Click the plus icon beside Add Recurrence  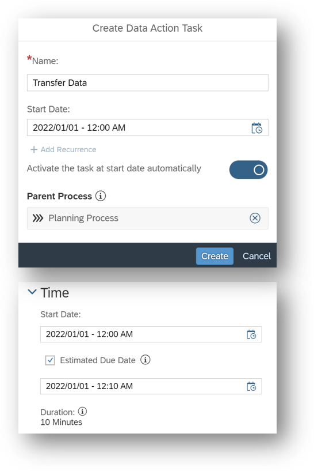[x=34, y=149]
